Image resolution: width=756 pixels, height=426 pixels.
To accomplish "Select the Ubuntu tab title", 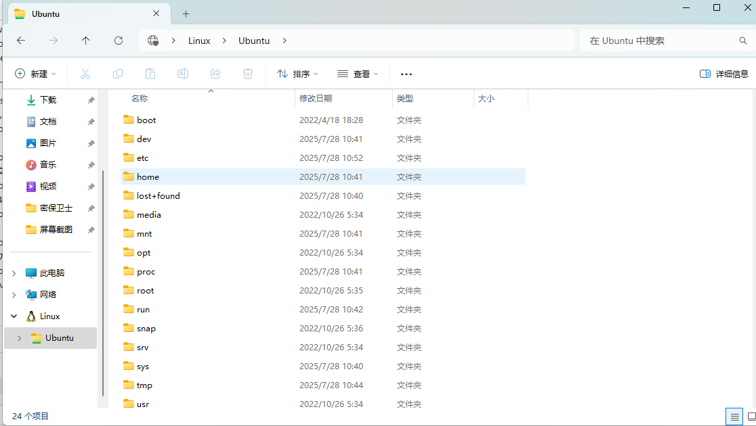I will [46, 14].
